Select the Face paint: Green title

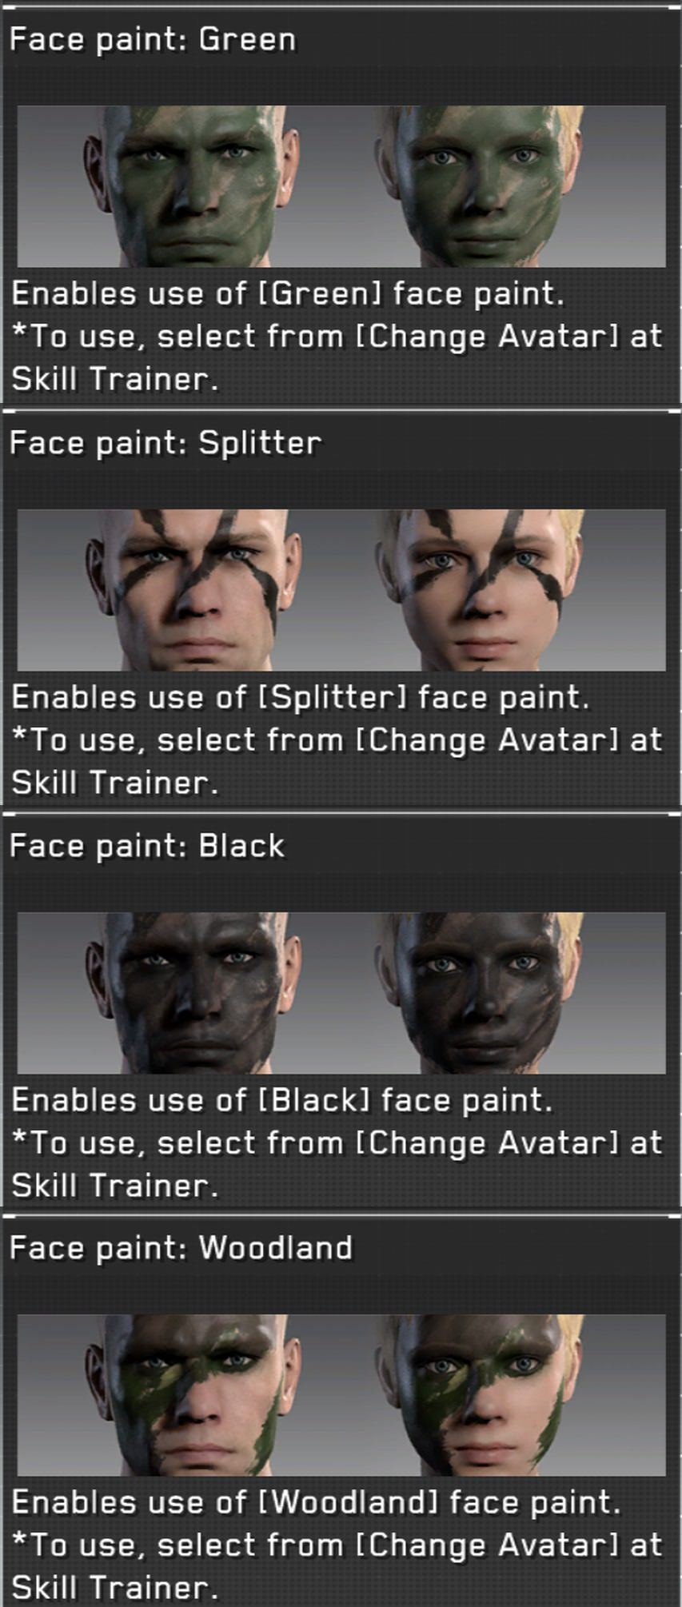(x=153, y=39)
